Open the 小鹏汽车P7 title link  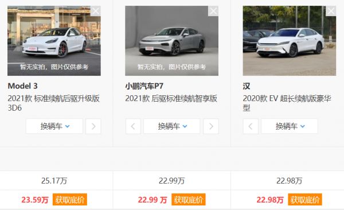click(144, 86)
